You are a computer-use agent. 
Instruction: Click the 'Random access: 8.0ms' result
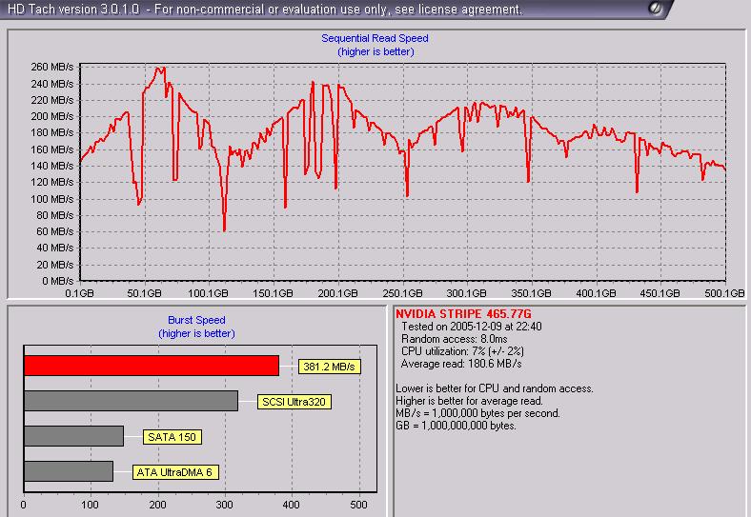tap(454, 339)
